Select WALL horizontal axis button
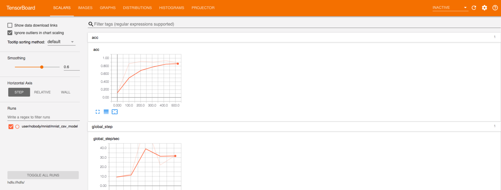 coord(66,92)
